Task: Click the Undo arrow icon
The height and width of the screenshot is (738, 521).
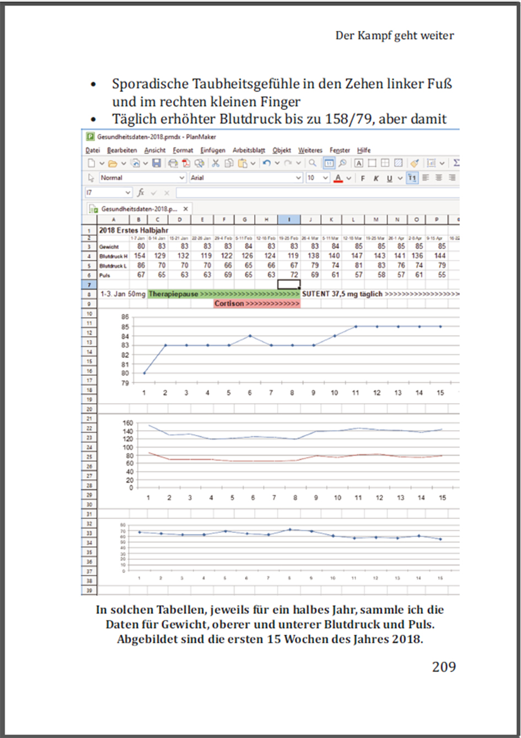Action: coord(267,163)
